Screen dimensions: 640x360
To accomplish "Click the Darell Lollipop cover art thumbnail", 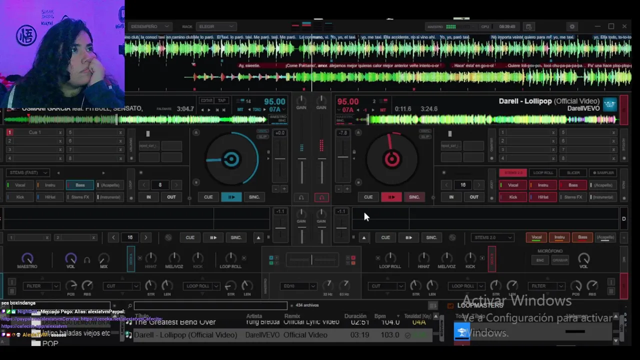I will click(x=609, y=104).
